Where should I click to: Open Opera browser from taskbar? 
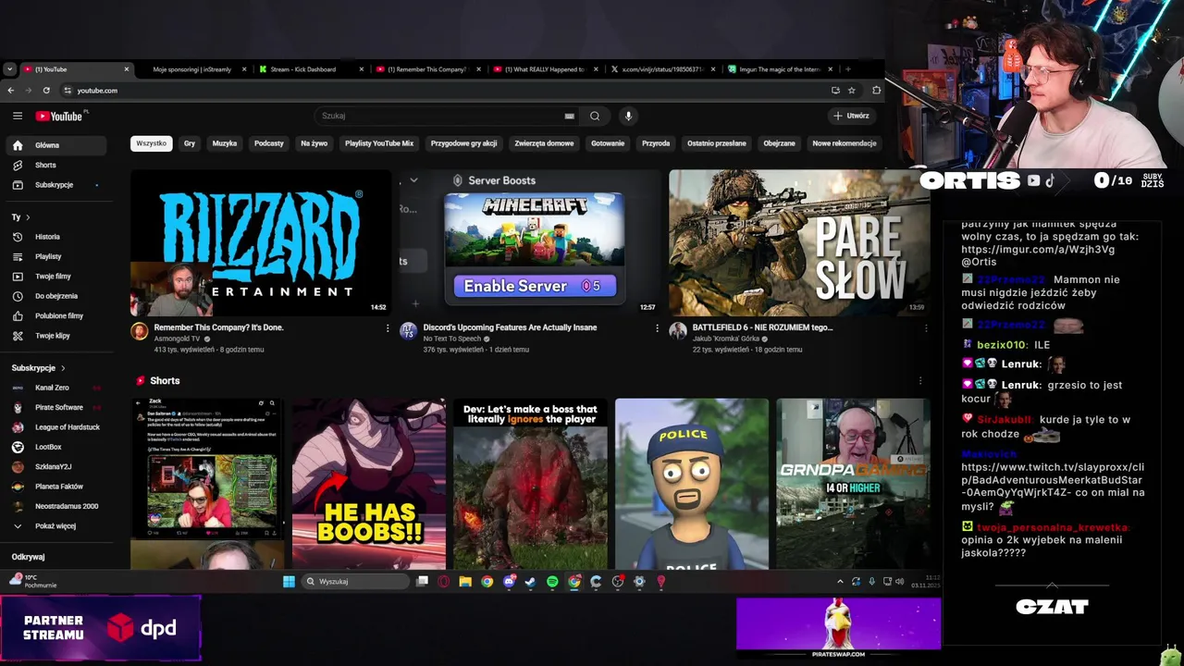coord(444,582)
